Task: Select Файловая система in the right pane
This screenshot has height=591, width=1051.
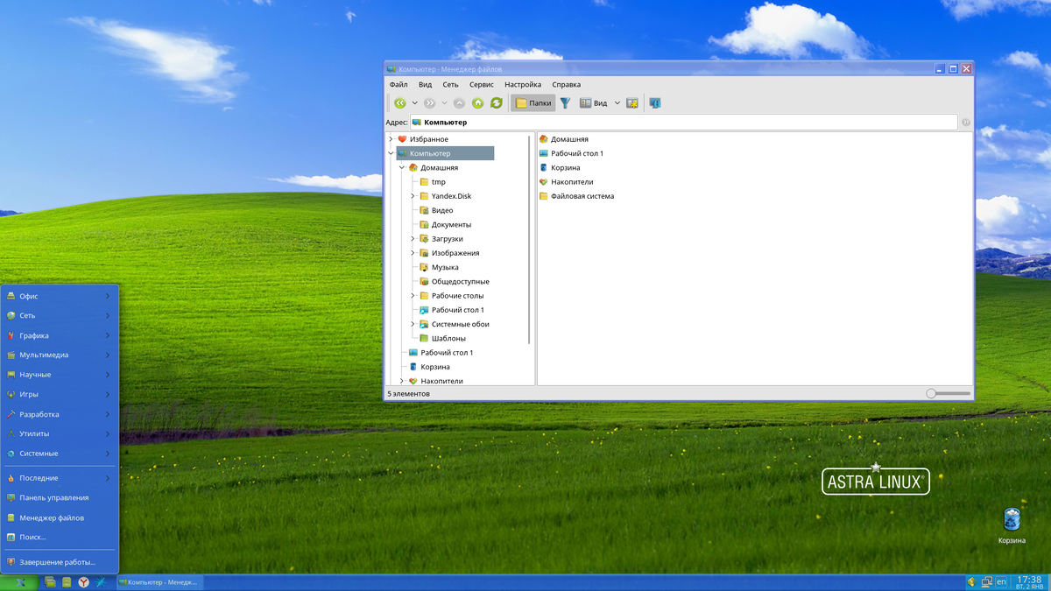Action: click(x=576, y=196)
